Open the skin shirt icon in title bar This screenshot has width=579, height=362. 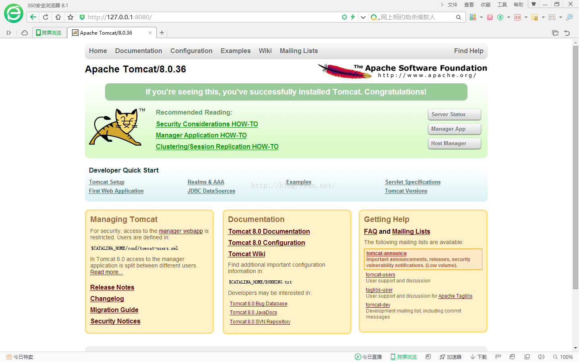point(534,4)
